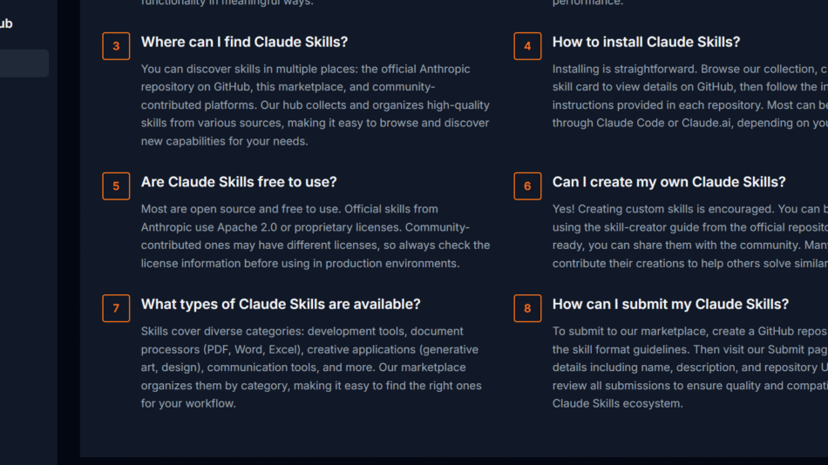Click the answer text about discovering skills on GitHub
This screenshot has height=465, width=828.
315,104
